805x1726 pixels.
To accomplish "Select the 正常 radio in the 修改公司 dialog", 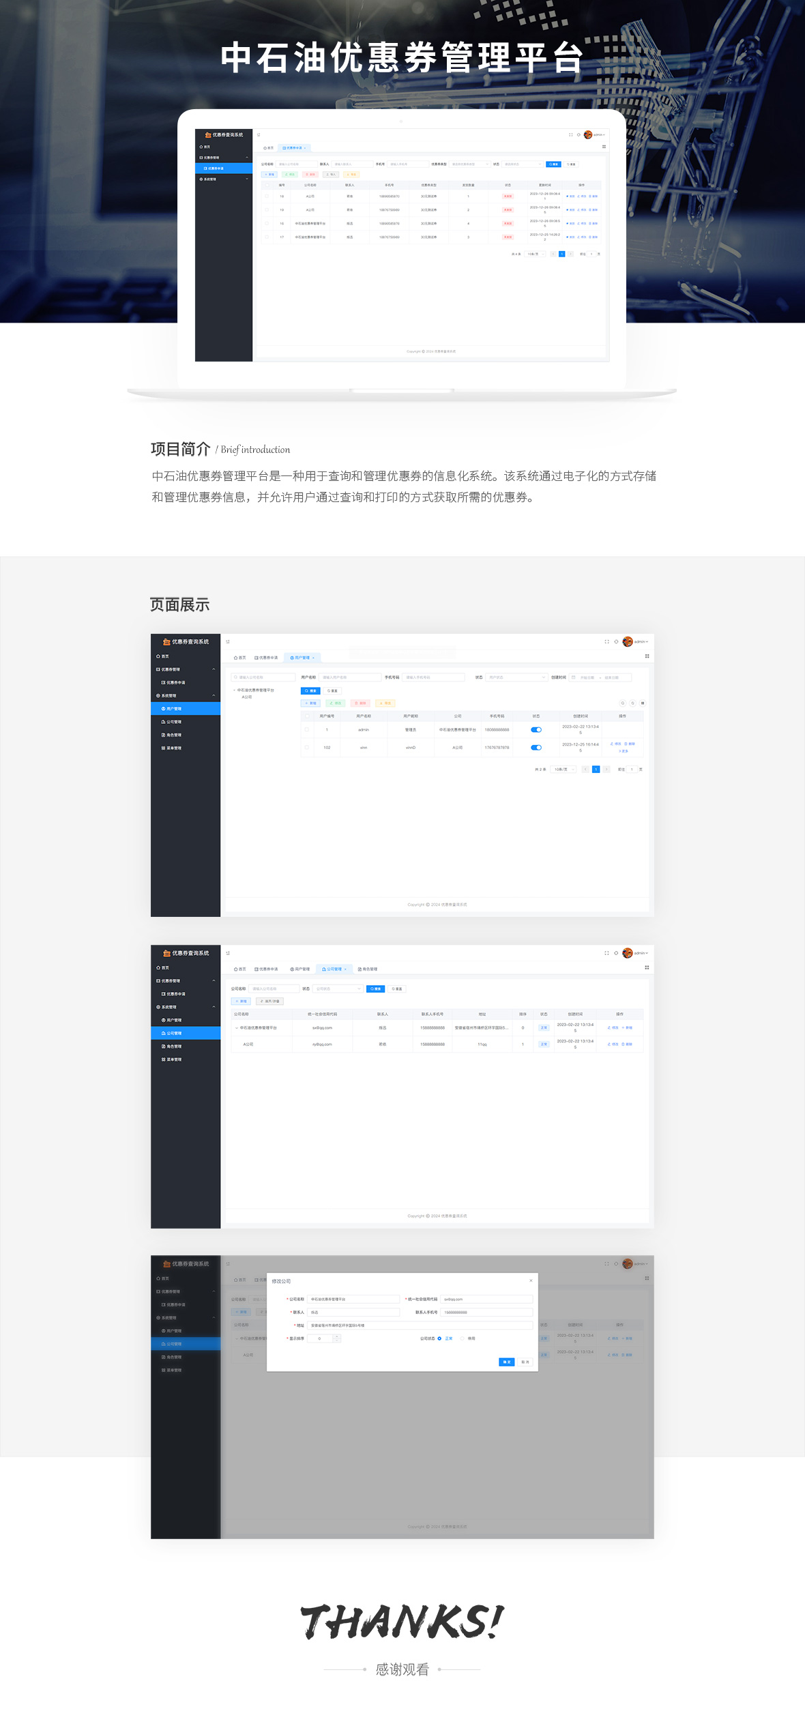I will pos(439,1339).
